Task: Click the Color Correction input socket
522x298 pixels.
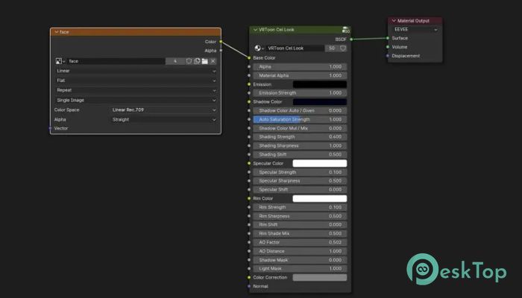Action: 249,277
